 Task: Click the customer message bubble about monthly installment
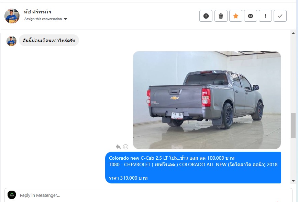pos(49,41)
